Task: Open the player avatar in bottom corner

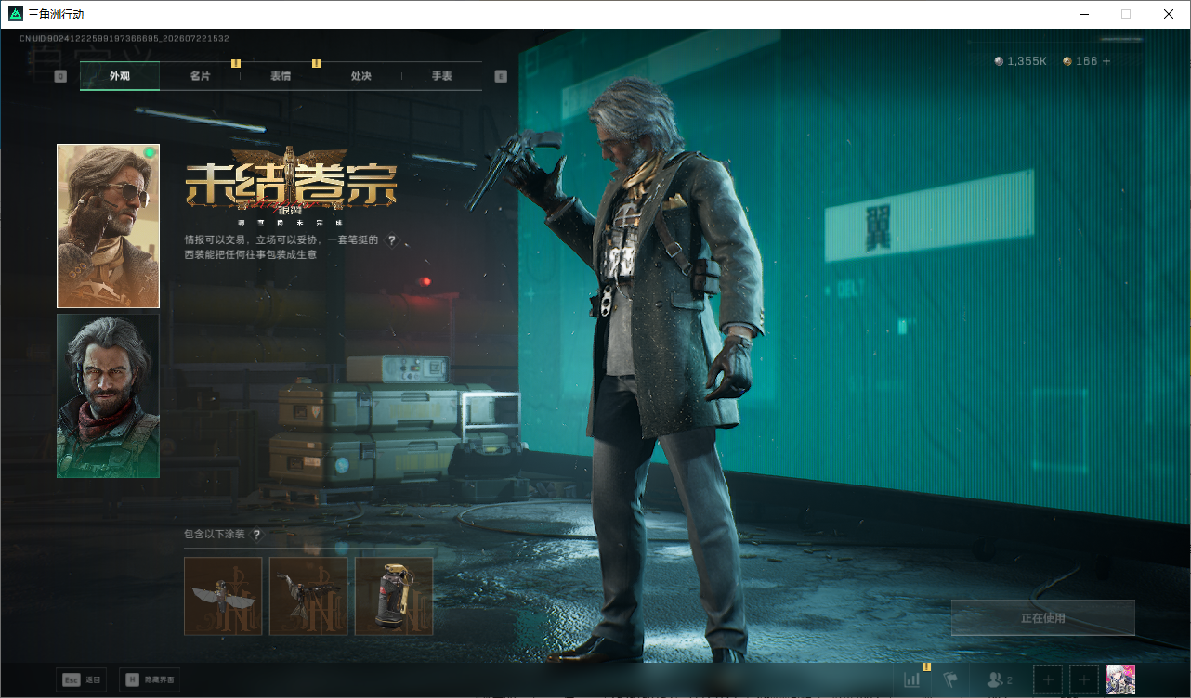Action: click(x=1120, y=679)
